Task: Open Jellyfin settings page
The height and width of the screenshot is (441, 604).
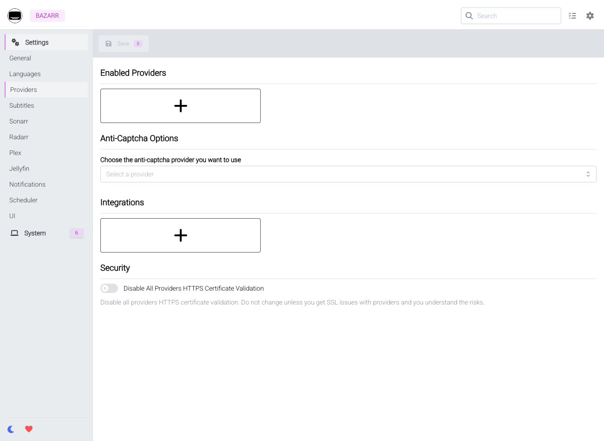Action: tap(46, 169)
